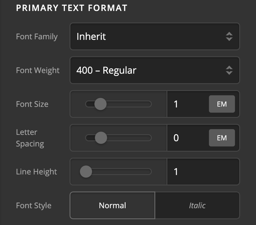Viewport: 256px width, 225px height.
Task: Click the Font Family chevron arrows
Action: tap(229, 37)
